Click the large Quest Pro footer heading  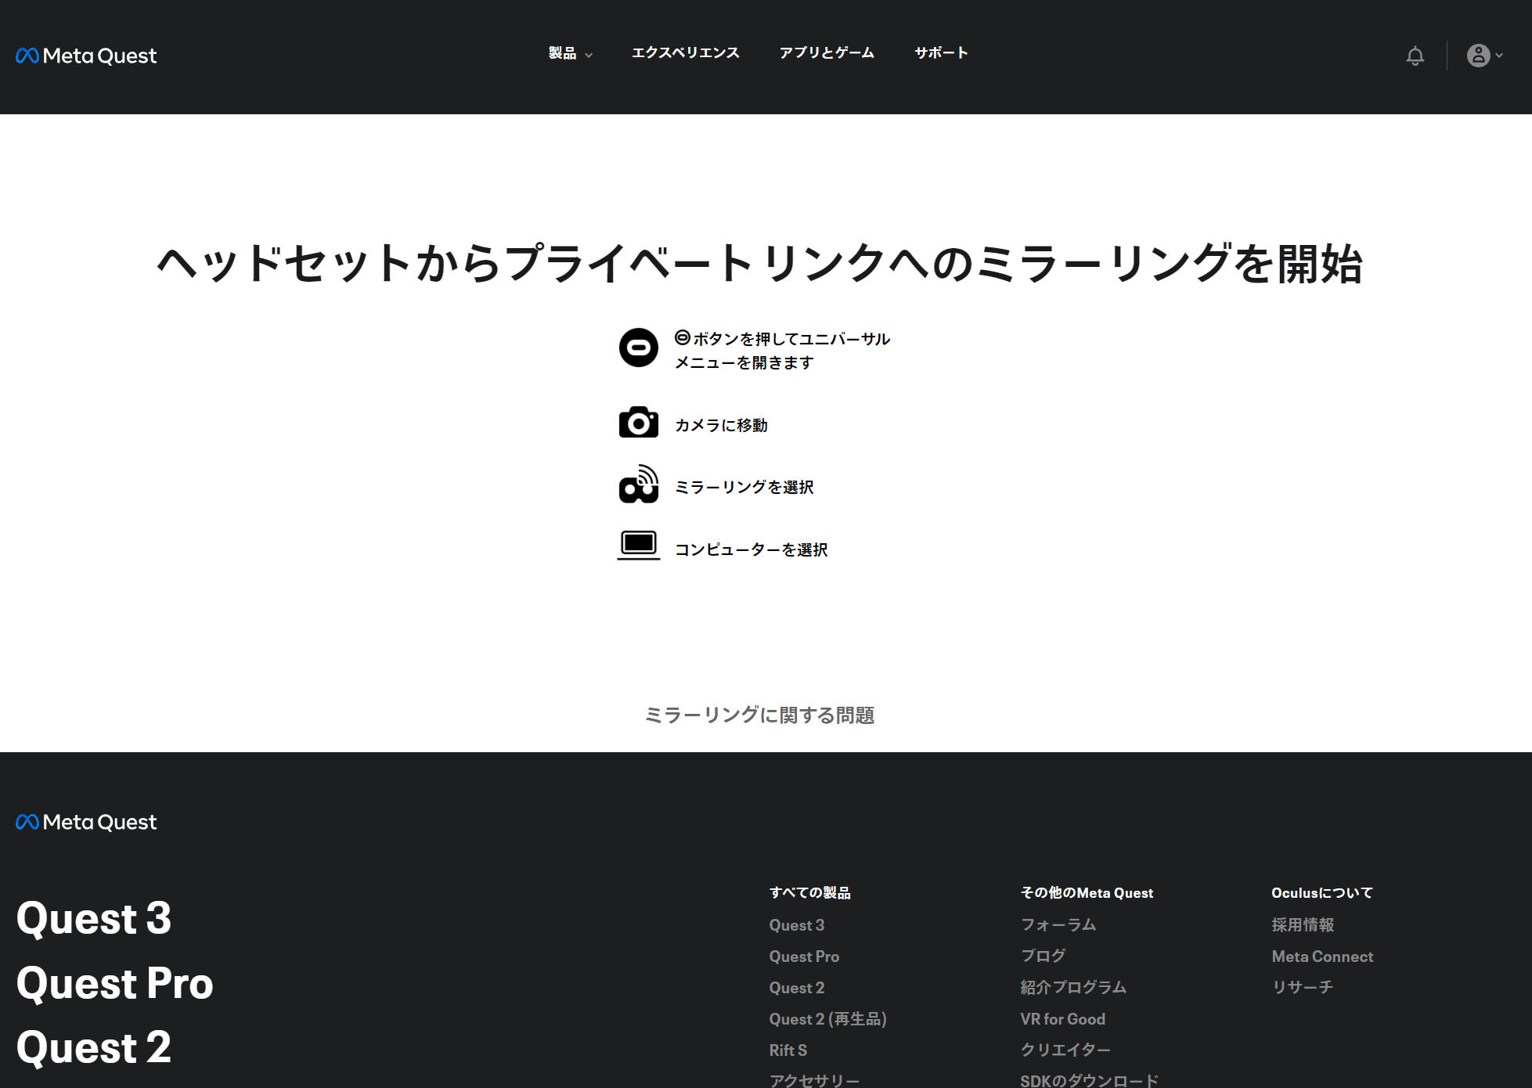[114, 983]
